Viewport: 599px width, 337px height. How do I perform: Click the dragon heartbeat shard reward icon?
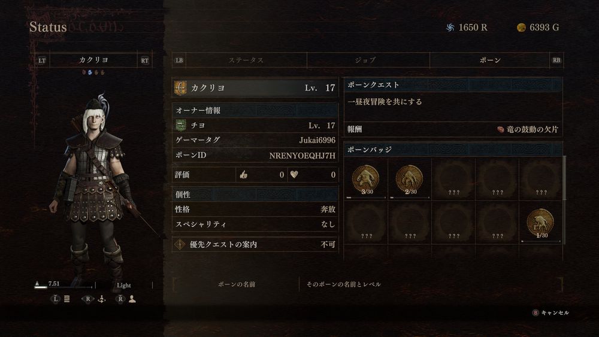pyautogui.click(x=500, y=129)
